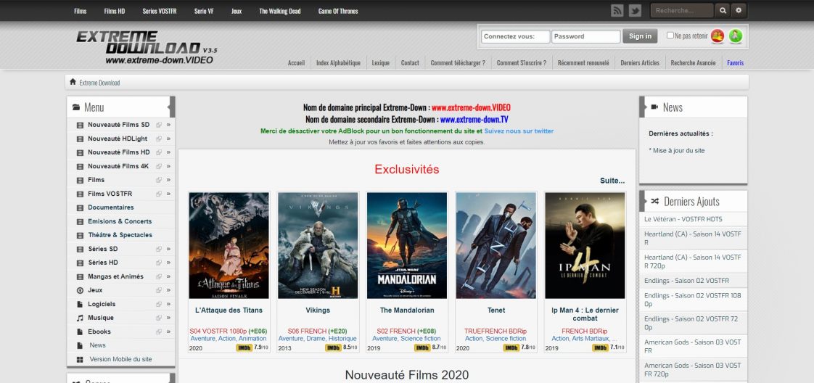Screen dimensions: 814x383
Task: Click the home icon in the breadcrumb
Action: 73,82
